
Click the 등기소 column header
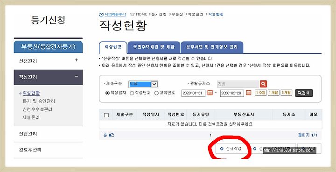[289, 115]
